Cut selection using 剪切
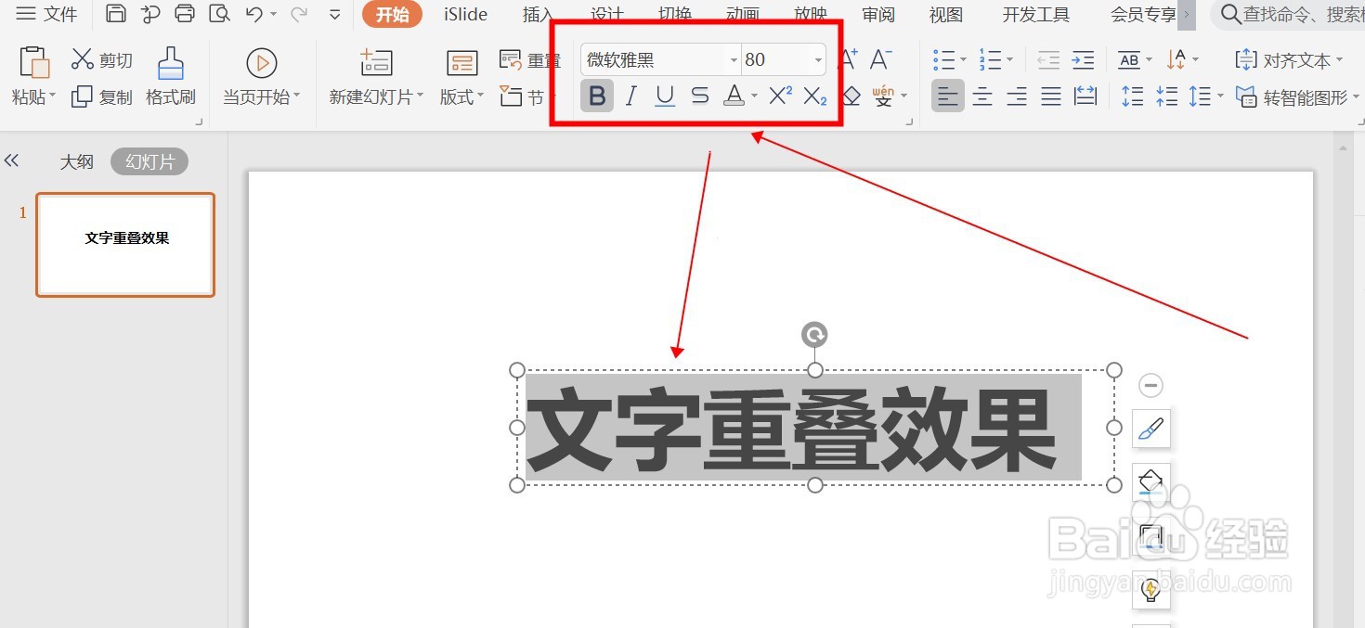Screen dimensions: 1365x628 coord(101,60)
